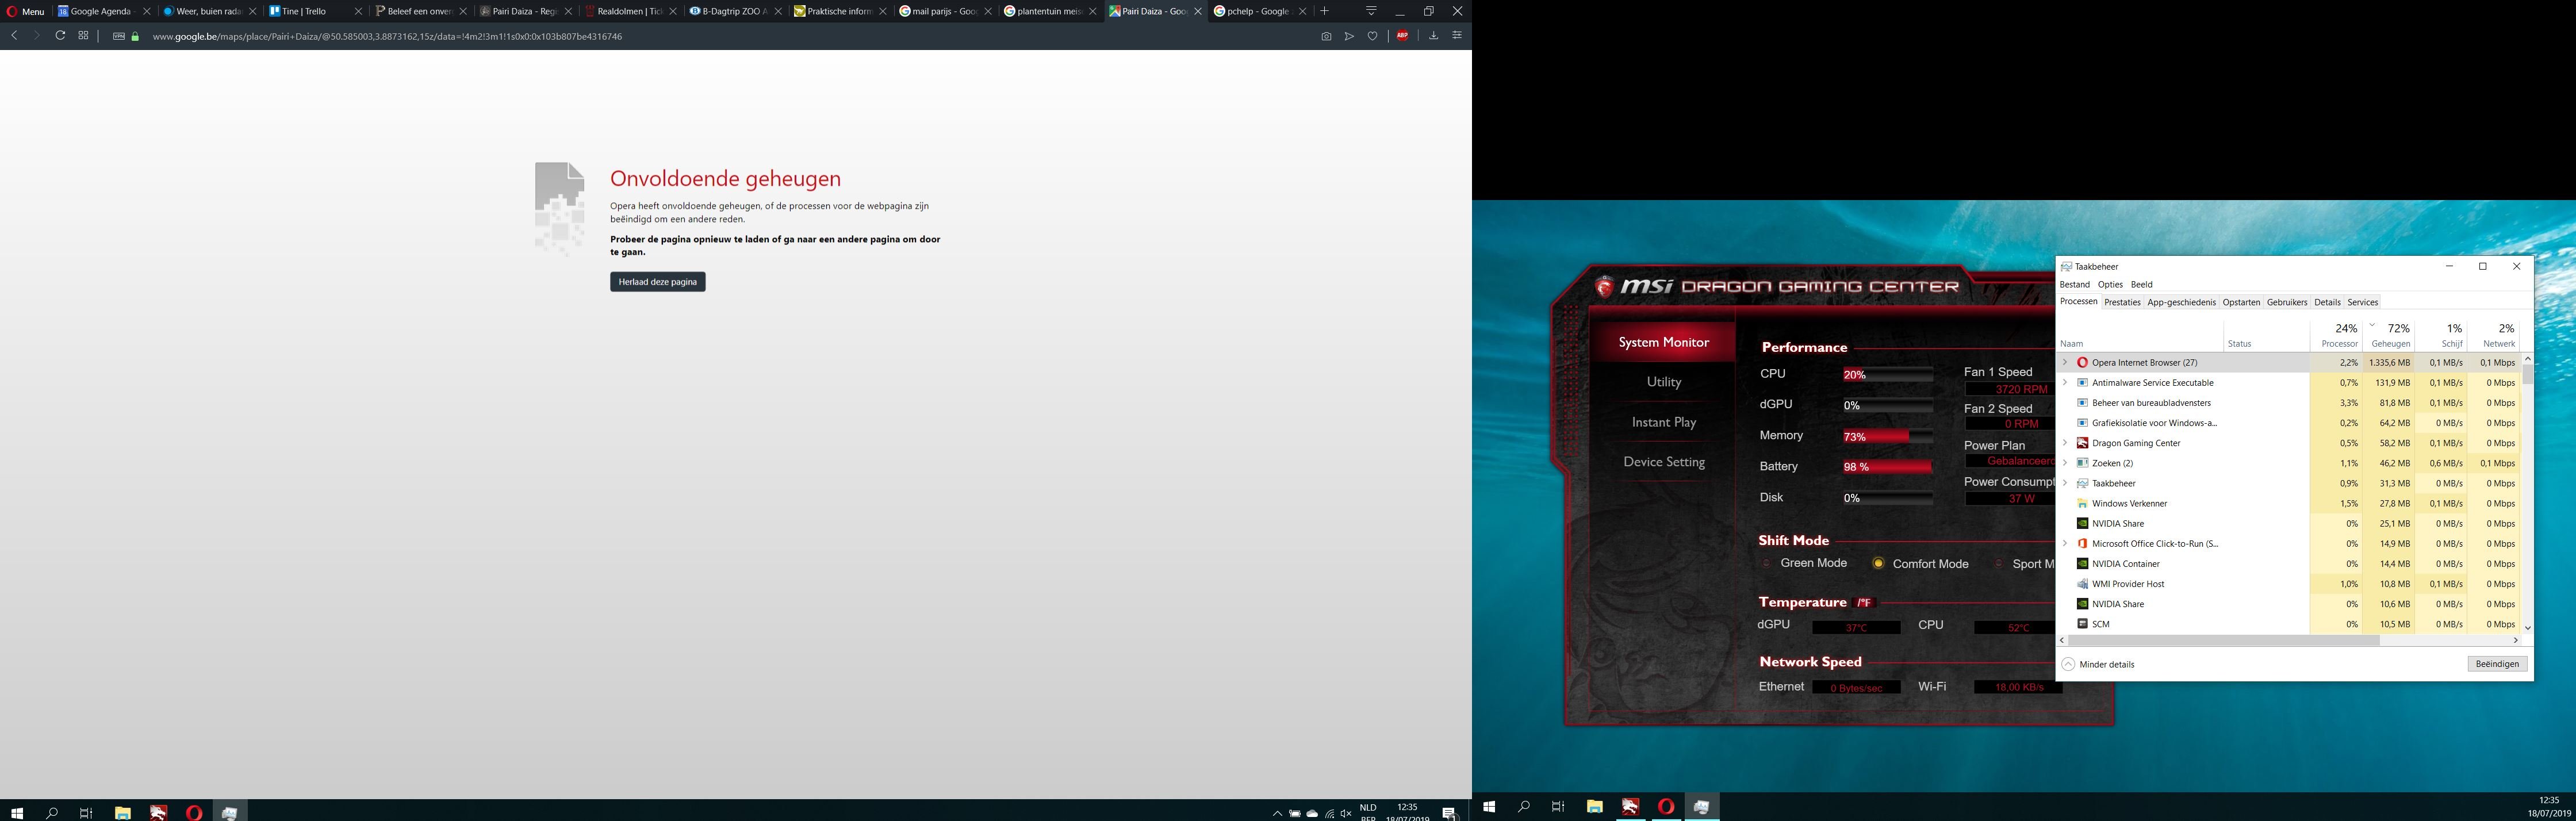2576x821 pixels.
Task: Expand Opera Internet Browser process group
Action: [x=2065, y=362]
